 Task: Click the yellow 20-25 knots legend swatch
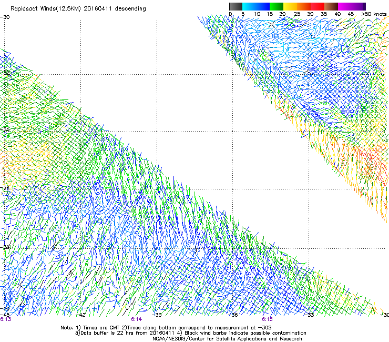[290, 6]
